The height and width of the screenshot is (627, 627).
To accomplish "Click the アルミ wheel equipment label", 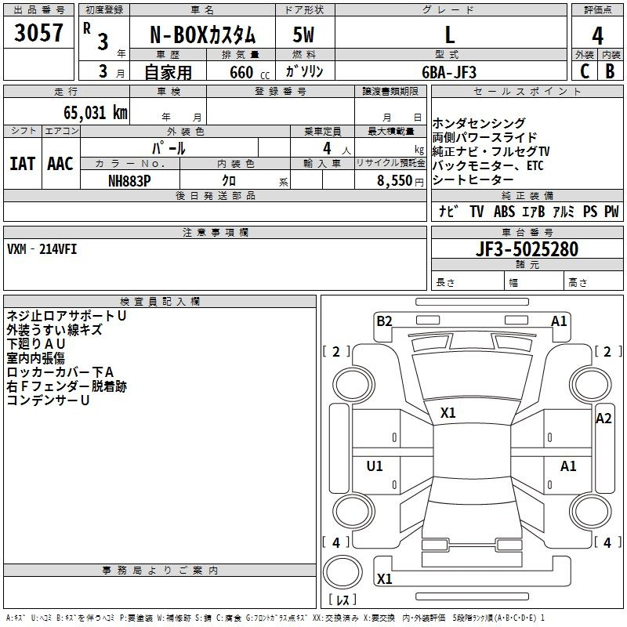I will [564, 212].
